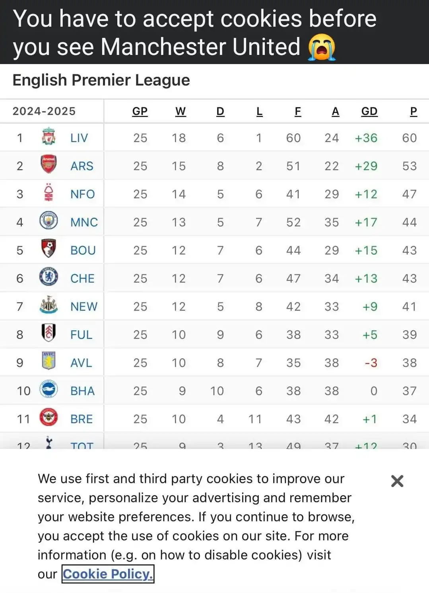Screen dimensions: 429x593
Task: Open the BRE team link
Action: pos(82,419)
